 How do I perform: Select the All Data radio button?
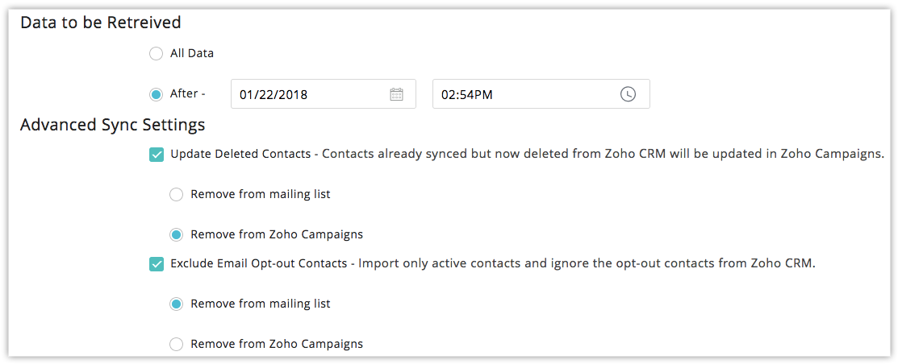pyautogui.click(x=156, y=54)
